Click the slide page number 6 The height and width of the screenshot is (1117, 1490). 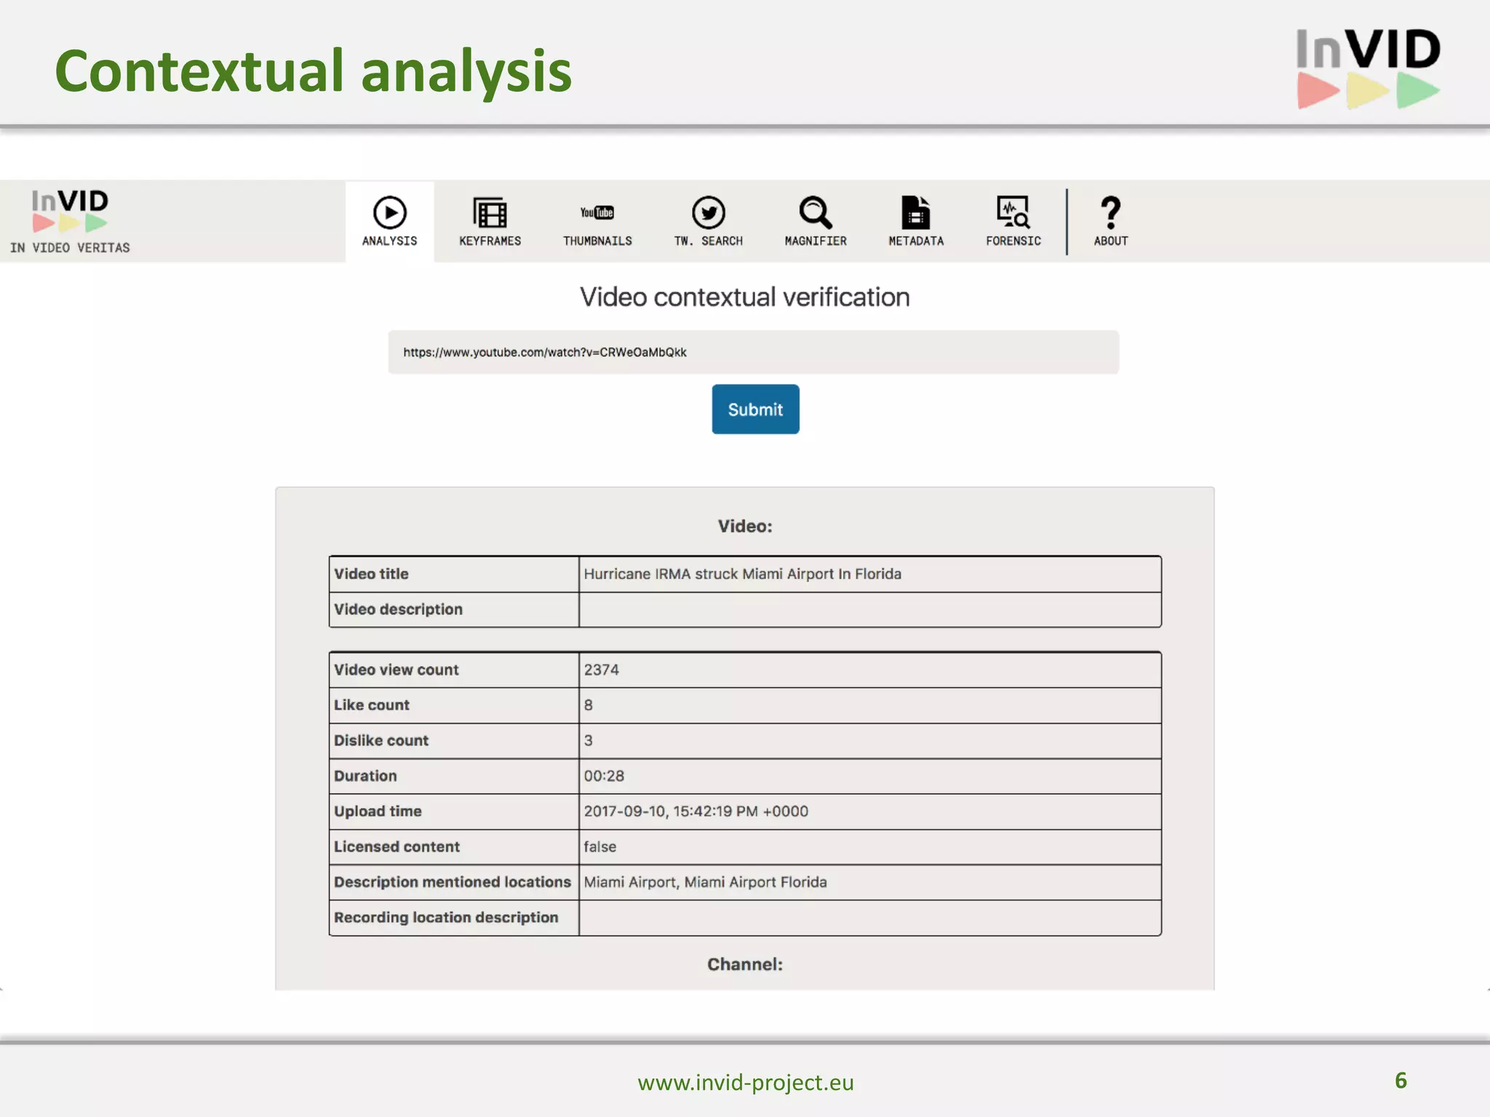tap(1401, 1081)
